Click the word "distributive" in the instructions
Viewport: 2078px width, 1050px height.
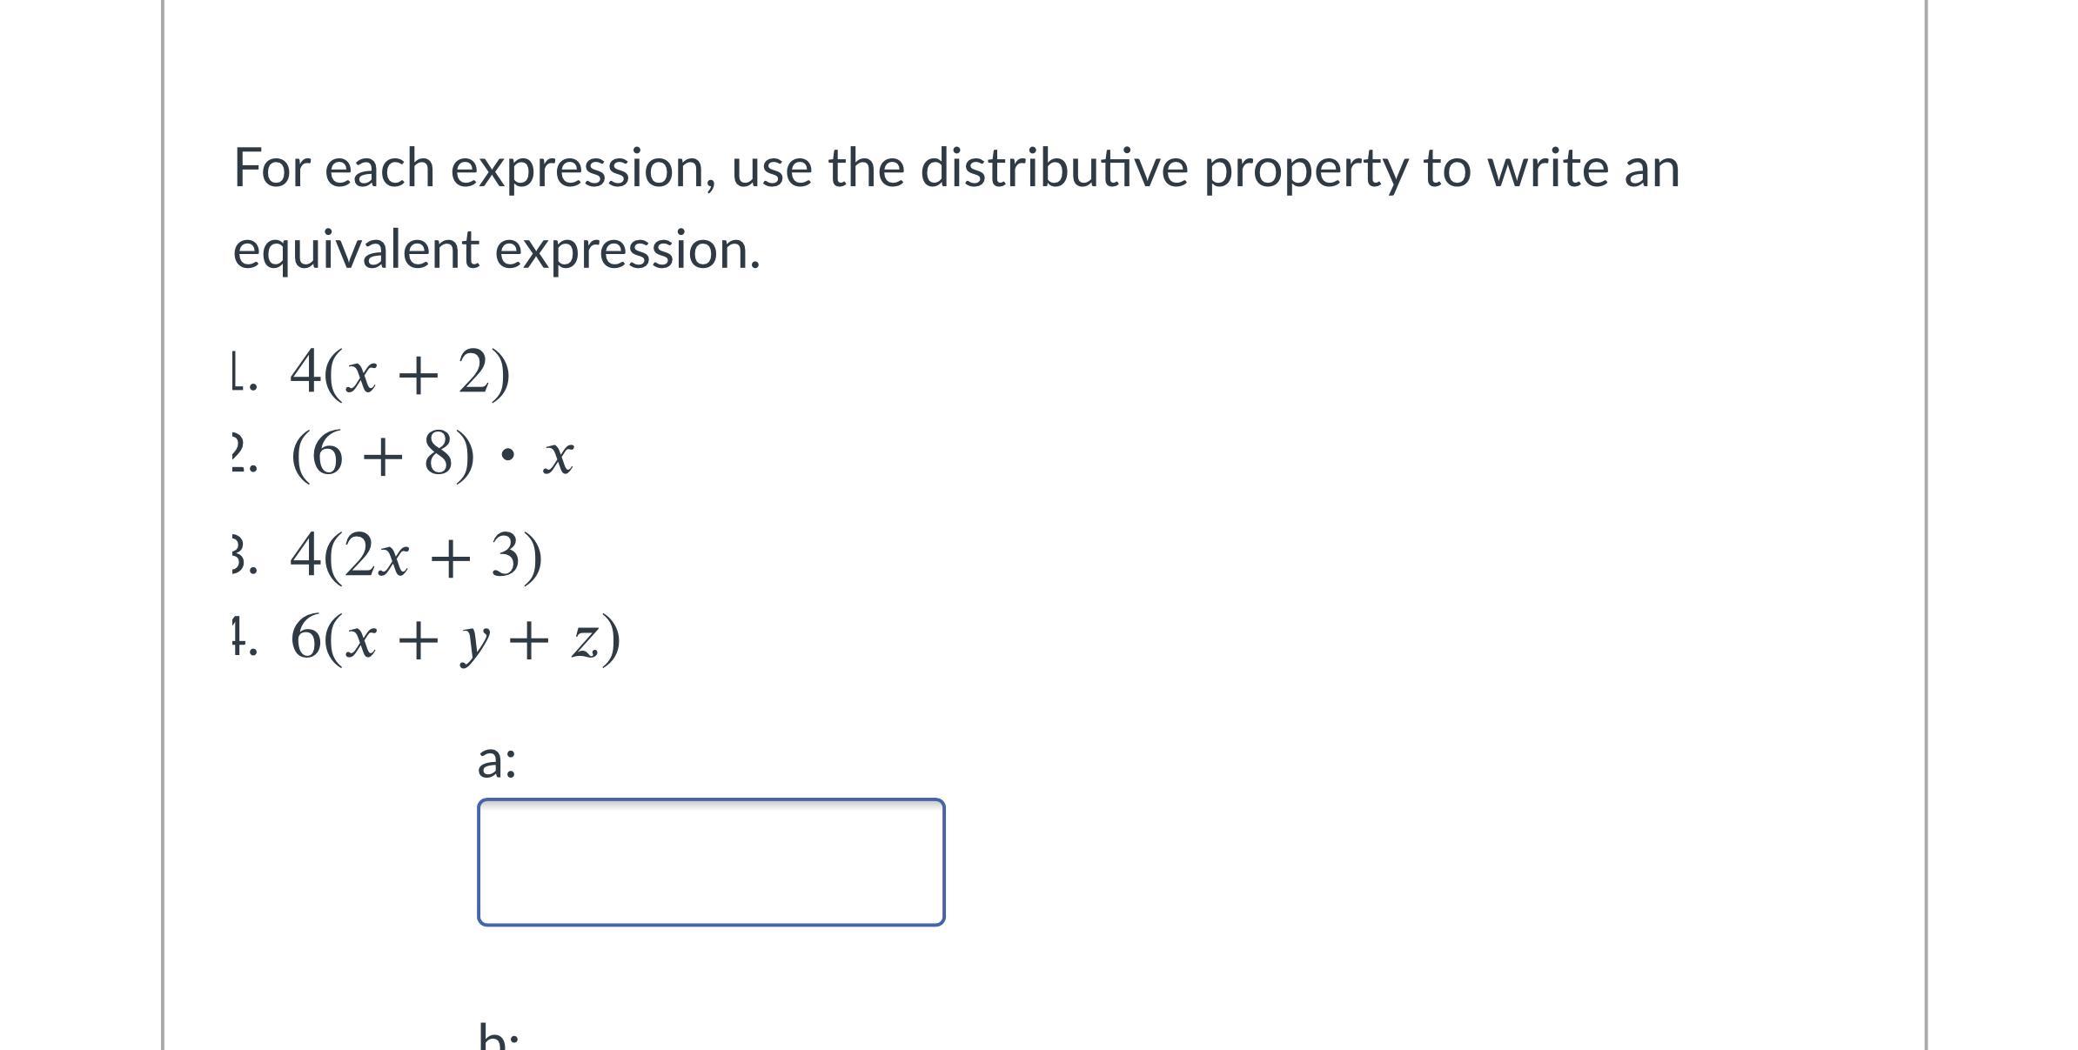pyautogui.click(x=1054, y=168)
